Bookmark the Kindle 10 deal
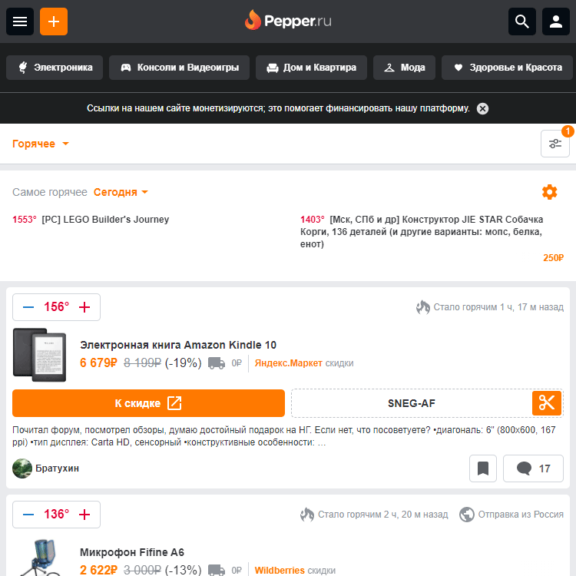Screen dimensions: 576x576 tap(483, 468)
